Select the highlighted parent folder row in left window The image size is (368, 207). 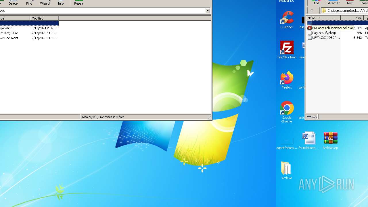pyautogui.click(x=29, y=23)
